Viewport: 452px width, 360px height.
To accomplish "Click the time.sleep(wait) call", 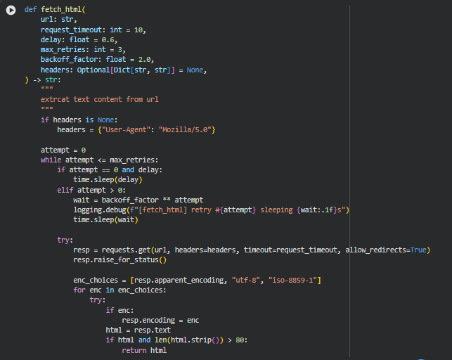I will click(x=105, y=219).
